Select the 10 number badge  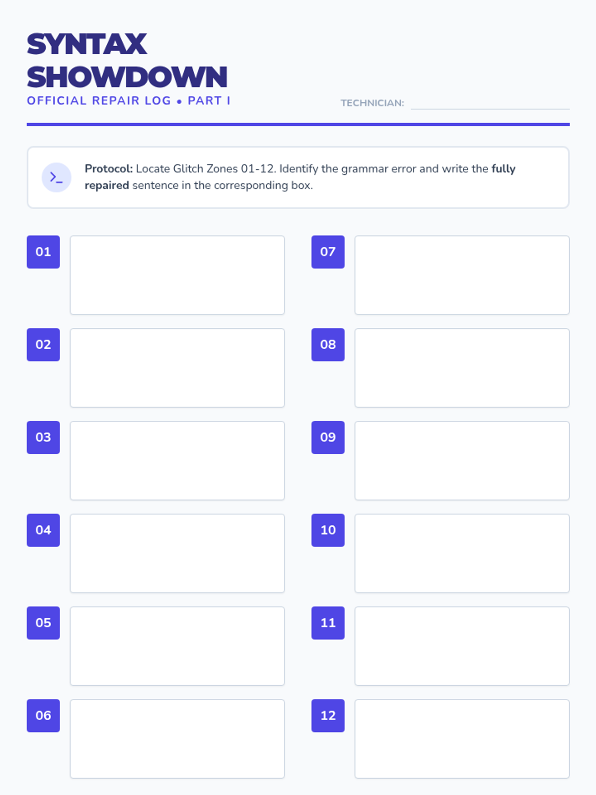pos(328,530)
